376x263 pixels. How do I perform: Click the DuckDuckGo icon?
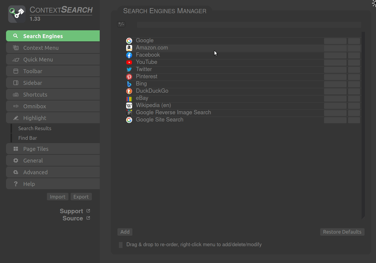(129, 91)
